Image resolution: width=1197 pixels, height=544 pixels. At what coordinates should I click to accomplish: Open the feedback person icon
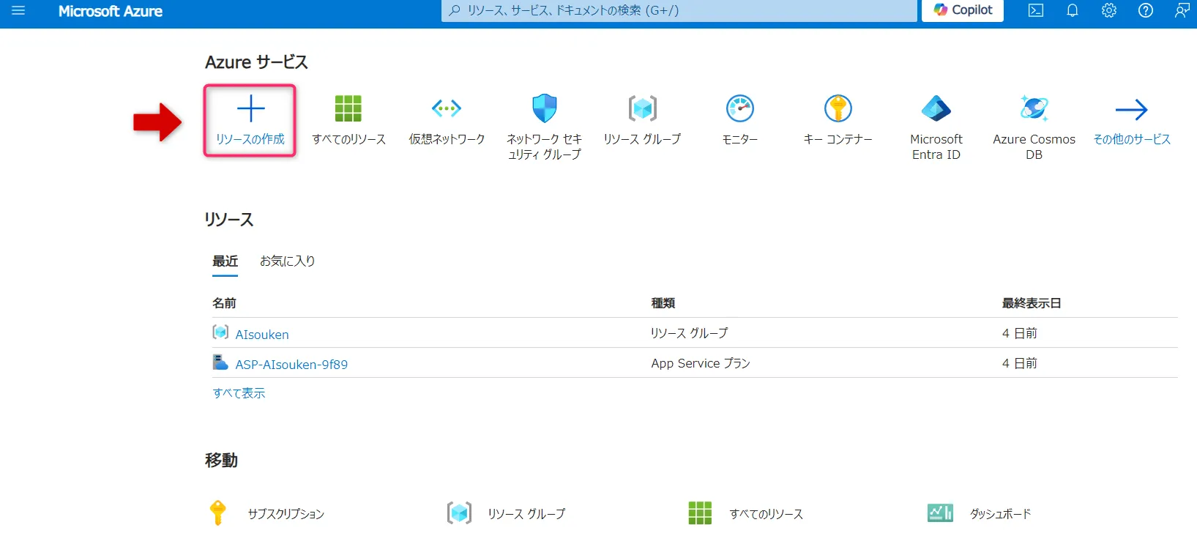pyautogui.click(x=1182, y=10)
